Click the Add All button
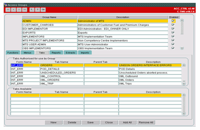 tap(127, 122)
